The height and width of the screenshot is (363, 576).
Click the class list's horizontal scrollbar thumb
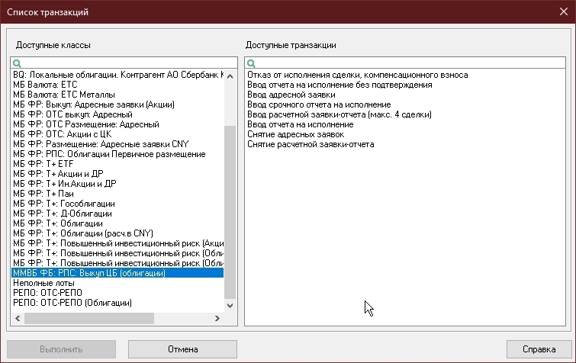point(89,318)
